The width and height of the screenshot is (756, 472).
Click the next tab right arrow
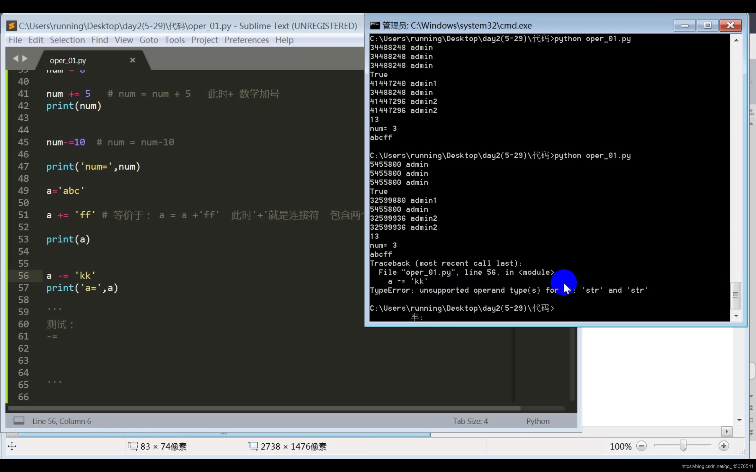point(25,58)
